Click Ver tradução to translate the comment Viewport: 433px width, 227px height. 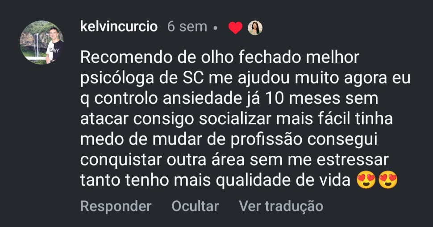pyautogui.click(x=281, y=206)
